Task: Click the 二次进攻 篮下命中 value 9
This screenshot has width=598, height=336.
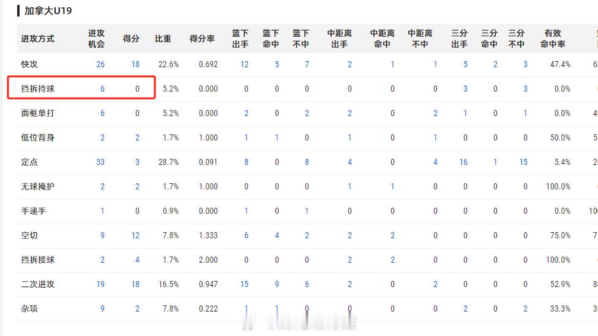Action: pyautogui.click(x=277, y=284)
